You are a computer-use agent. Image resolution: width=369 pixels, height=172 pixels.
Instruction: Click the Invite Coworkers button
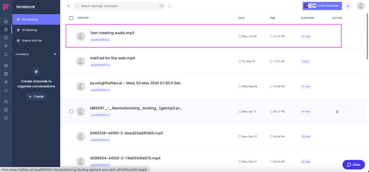coord(322,6)
